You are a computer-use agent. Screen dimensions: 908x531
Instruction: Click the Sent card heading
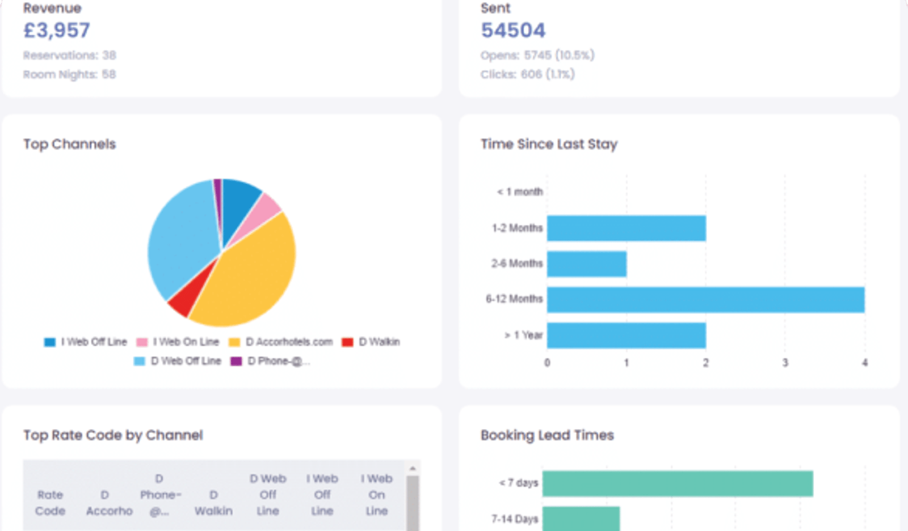[x=495, y=8]
